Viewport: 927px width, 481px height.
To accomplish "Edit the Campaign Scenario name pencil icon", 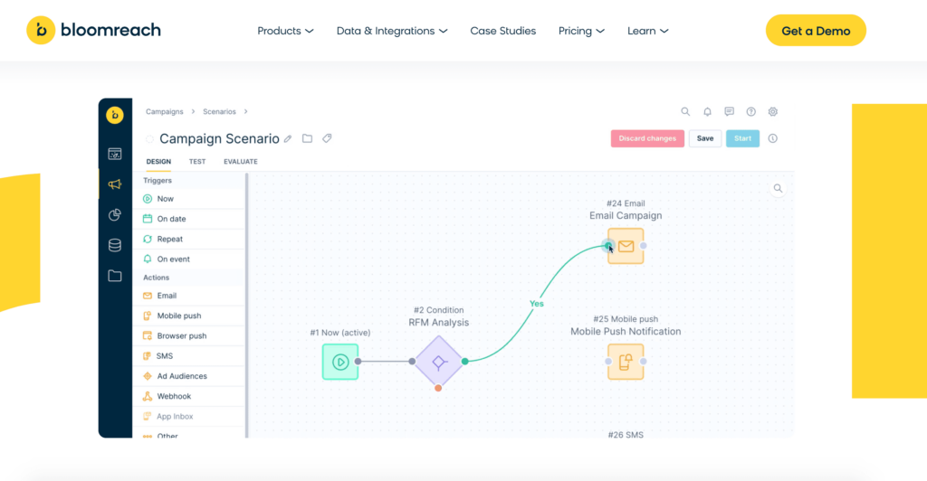I will click(x=288, y=138).
